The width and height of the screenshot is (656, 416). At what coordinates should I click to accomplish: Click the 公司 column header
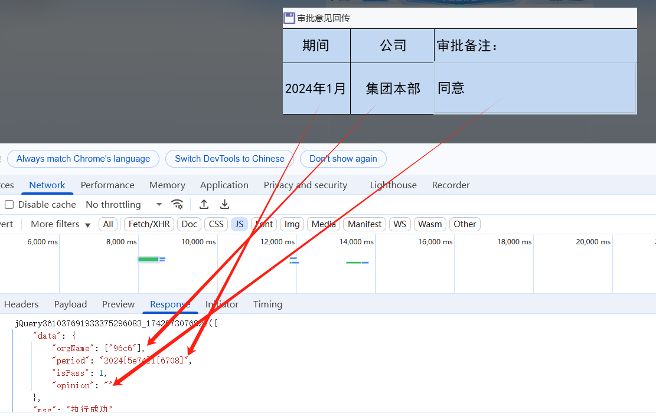point(393,45)
